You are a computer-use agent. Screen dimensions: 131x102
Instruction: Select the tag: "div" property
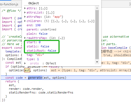pos(35,55)
